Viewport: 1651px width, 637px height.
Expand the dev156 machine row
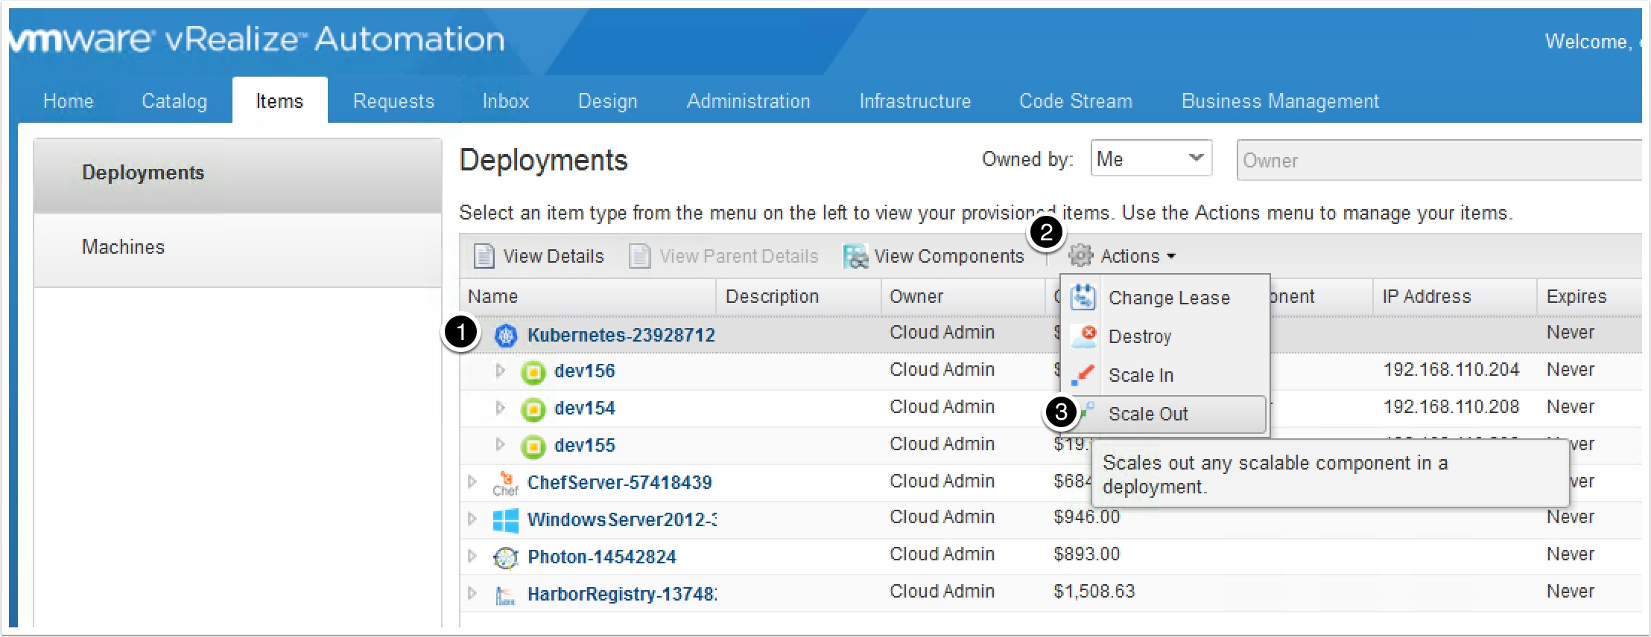[x=500, y=371]
